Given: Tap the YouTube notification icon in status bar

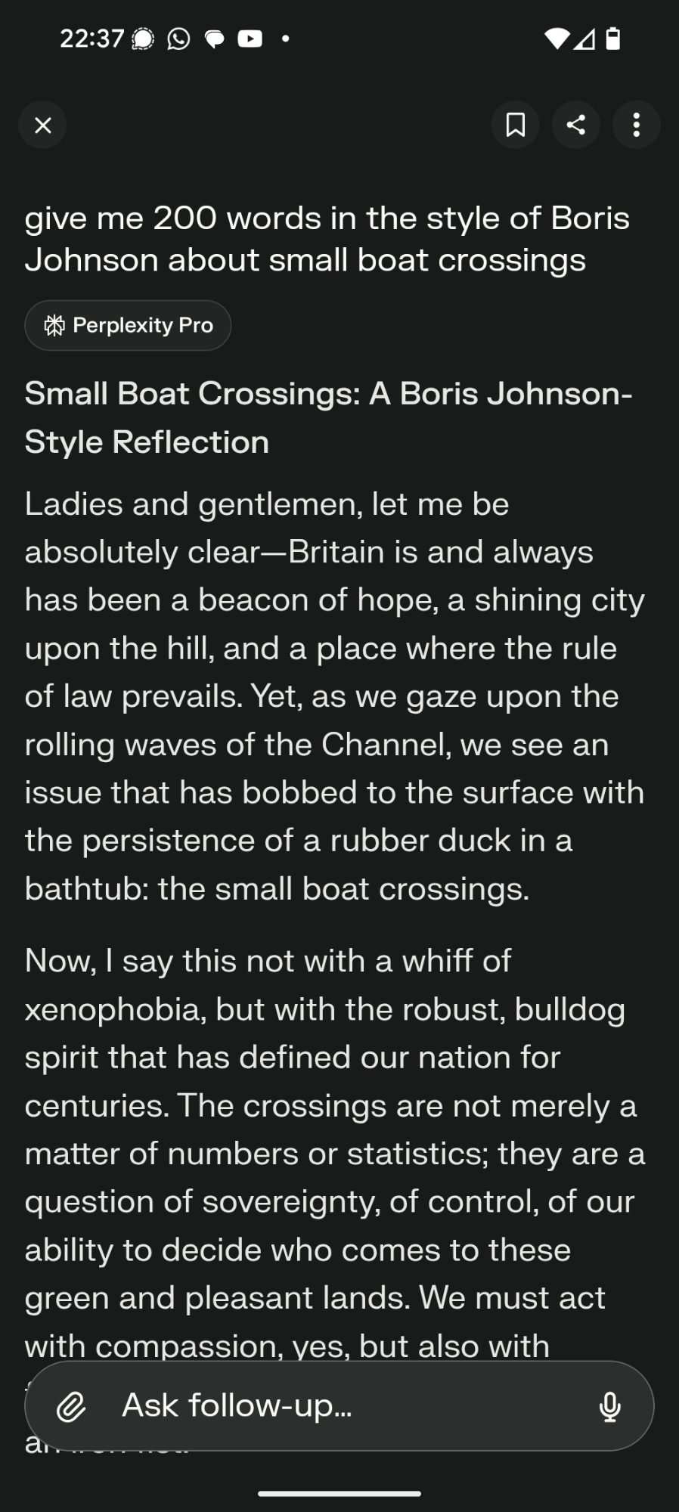Looking at the screenshot, I should tap(250, 38).
